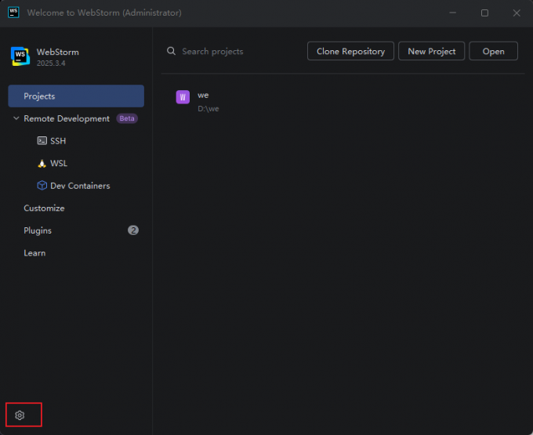This screenshot has width=533, height=435.
Task: Click the version text 2025.3.4
Action: click(x=51, y=63)
